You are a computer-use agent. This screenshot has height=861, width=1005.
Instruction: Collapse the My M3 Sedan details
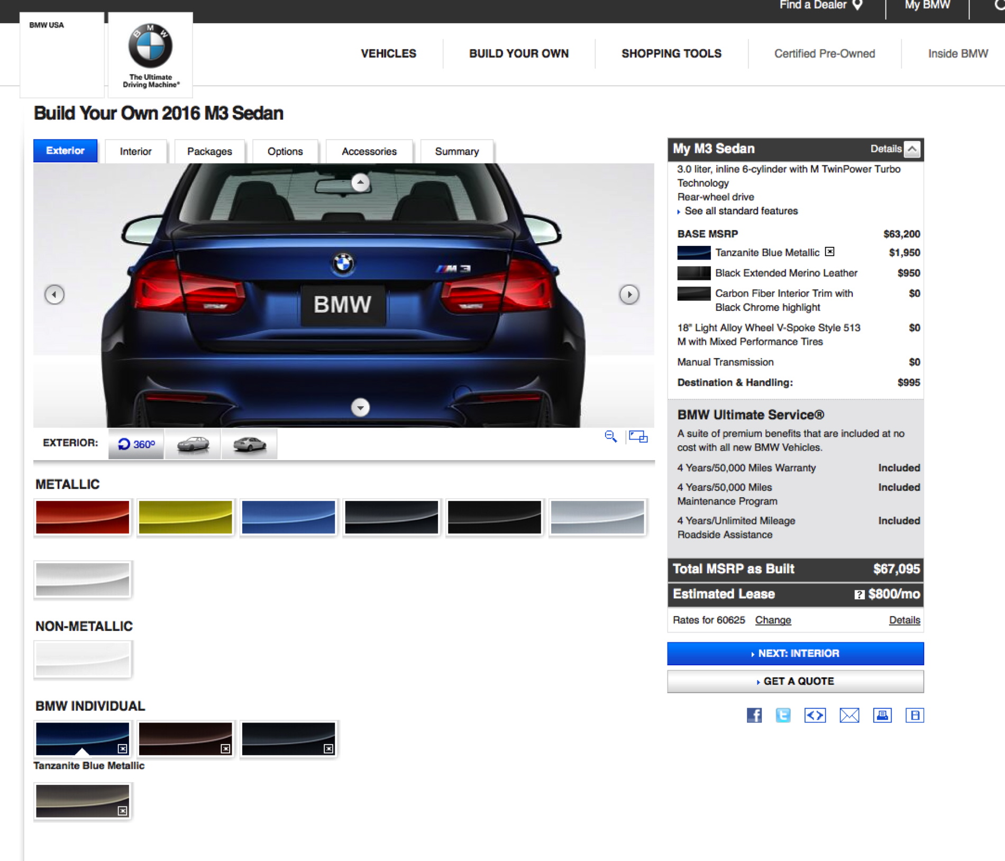[x=911, y=149]
